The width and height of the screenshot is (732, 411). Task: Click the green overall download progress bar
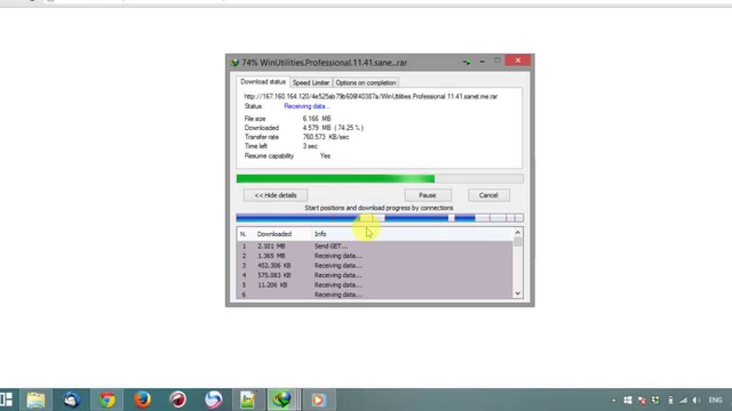380,179
